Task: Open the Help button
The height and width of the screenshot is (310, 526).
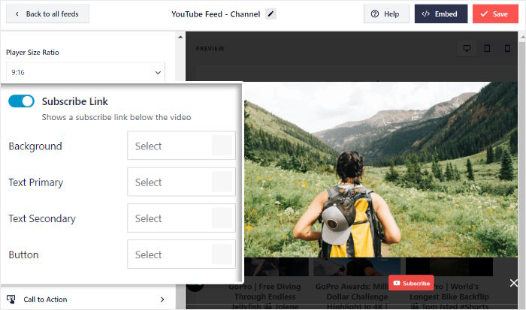Action: point(386,14)
